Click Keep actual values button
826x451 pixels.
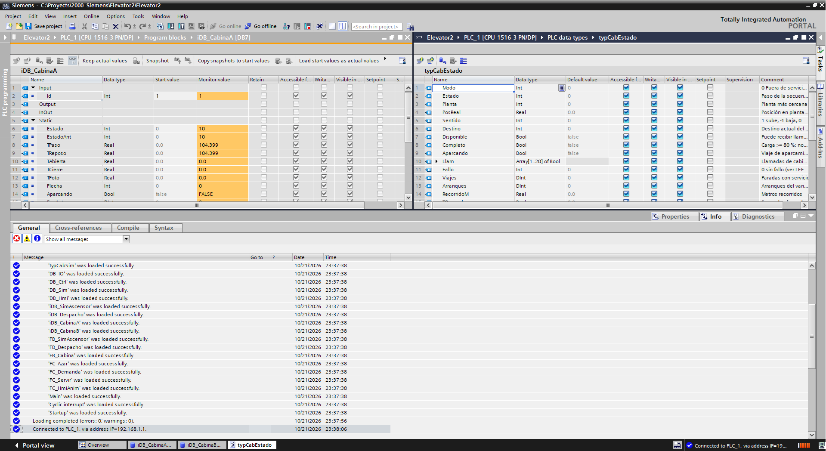click(105, 61)
